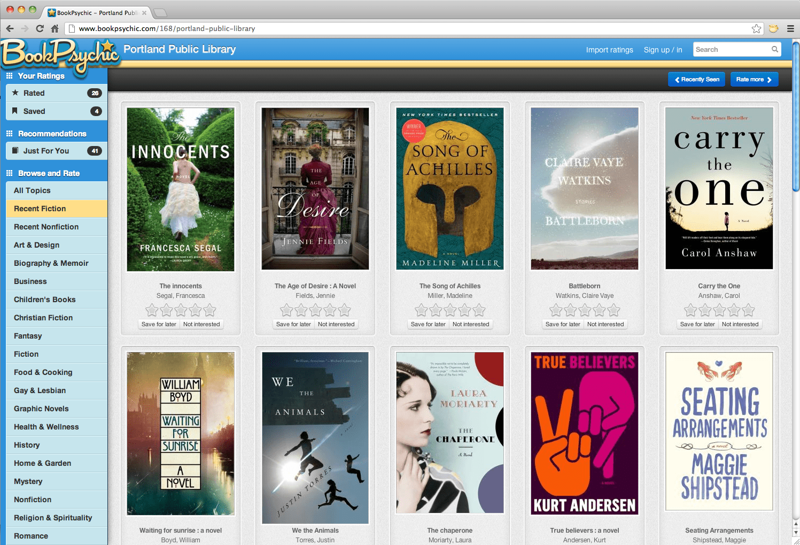Save The Song of Achilles for later
800x545 pixels.
pos(428,324)
